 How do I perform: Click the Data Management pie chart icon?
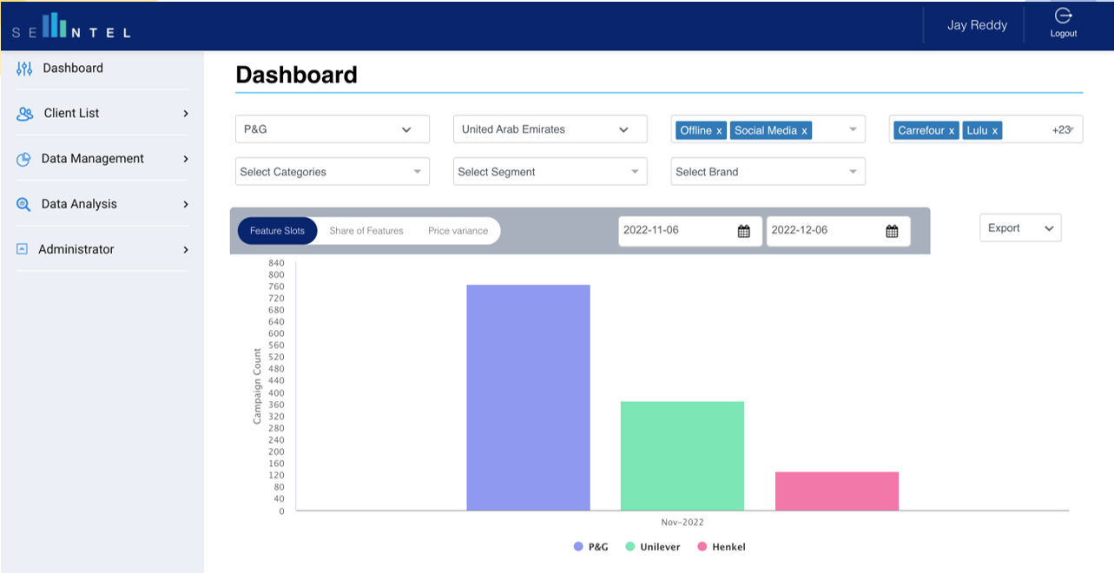click(24, 159)
